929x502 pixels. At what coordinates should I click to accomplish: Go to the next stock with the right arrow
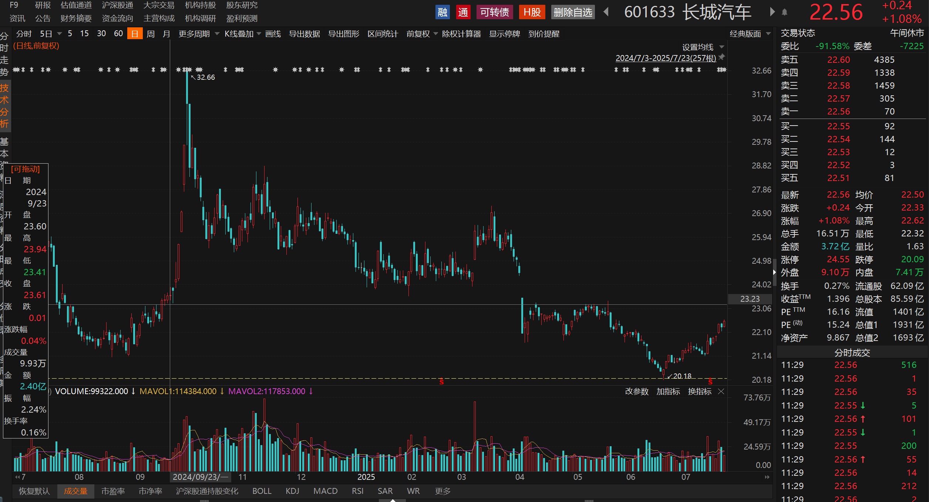(x=772, y=12)
